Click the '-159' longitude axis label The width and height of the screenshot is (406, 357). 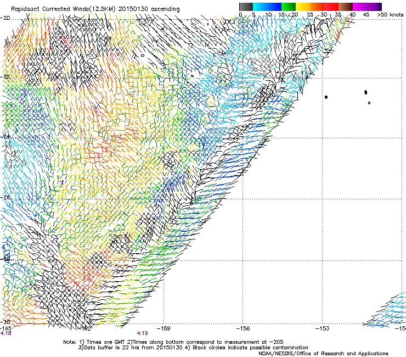coord(163,328)
